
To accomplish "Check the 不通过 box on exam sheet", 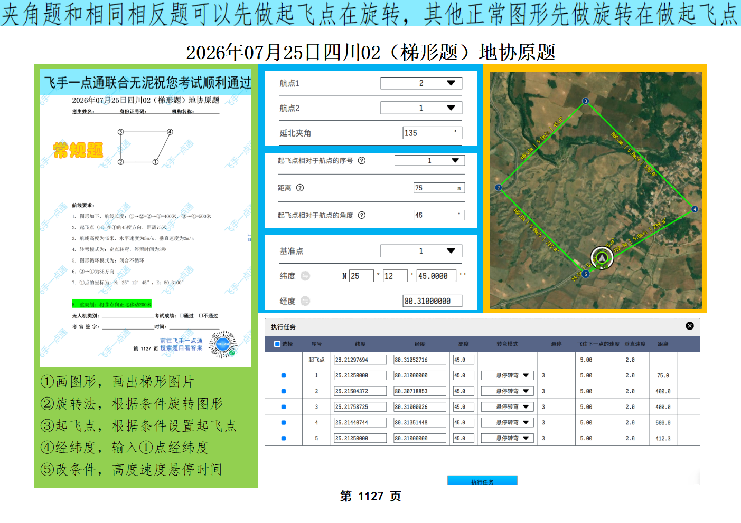I will [x=201, y=316].
